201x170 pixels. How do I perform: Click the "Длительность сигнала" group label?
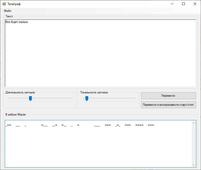tap(20, 92)
